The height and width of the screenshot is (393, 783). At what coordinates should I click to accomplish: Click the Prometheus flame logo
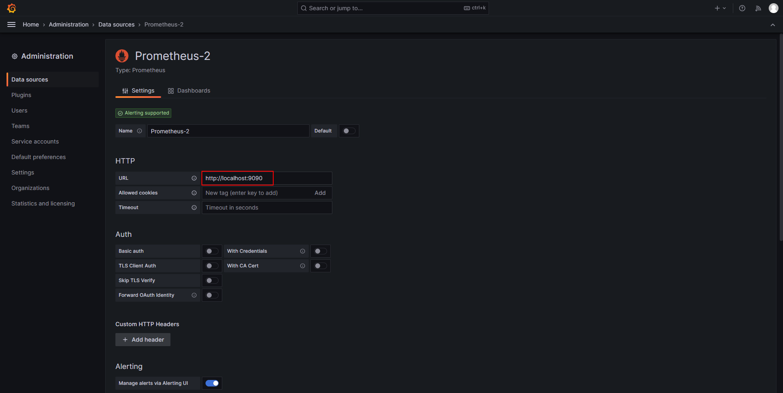click(x=122, y=56)
